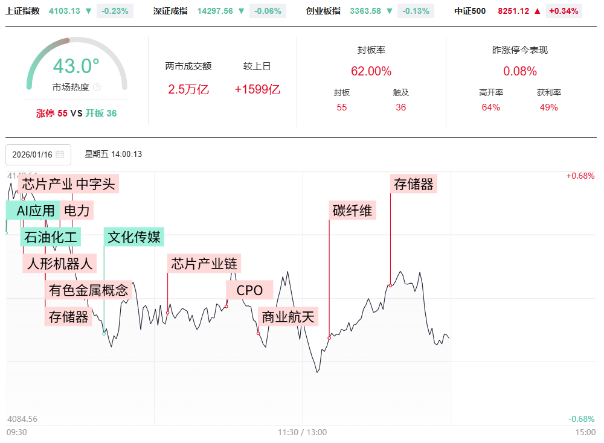Click the 商业航天 sector label
Viewport: 604px width, 443px height.
288,317
